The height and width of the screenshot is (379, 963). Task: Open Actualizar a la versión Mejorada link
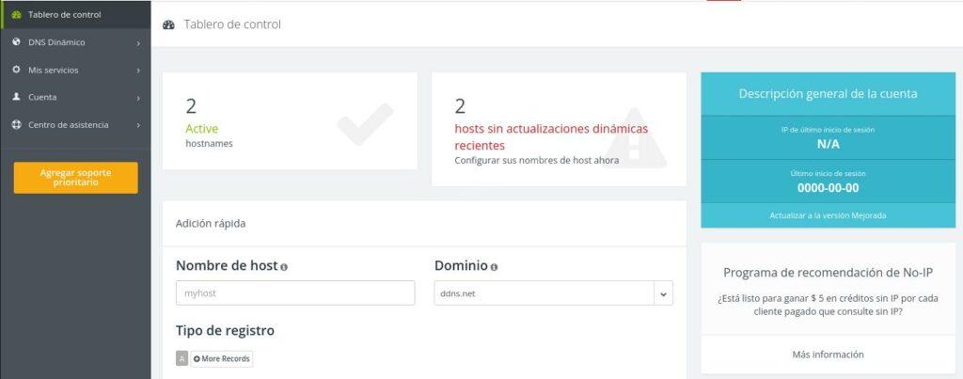pyautogui.click(x=828, y=215)
